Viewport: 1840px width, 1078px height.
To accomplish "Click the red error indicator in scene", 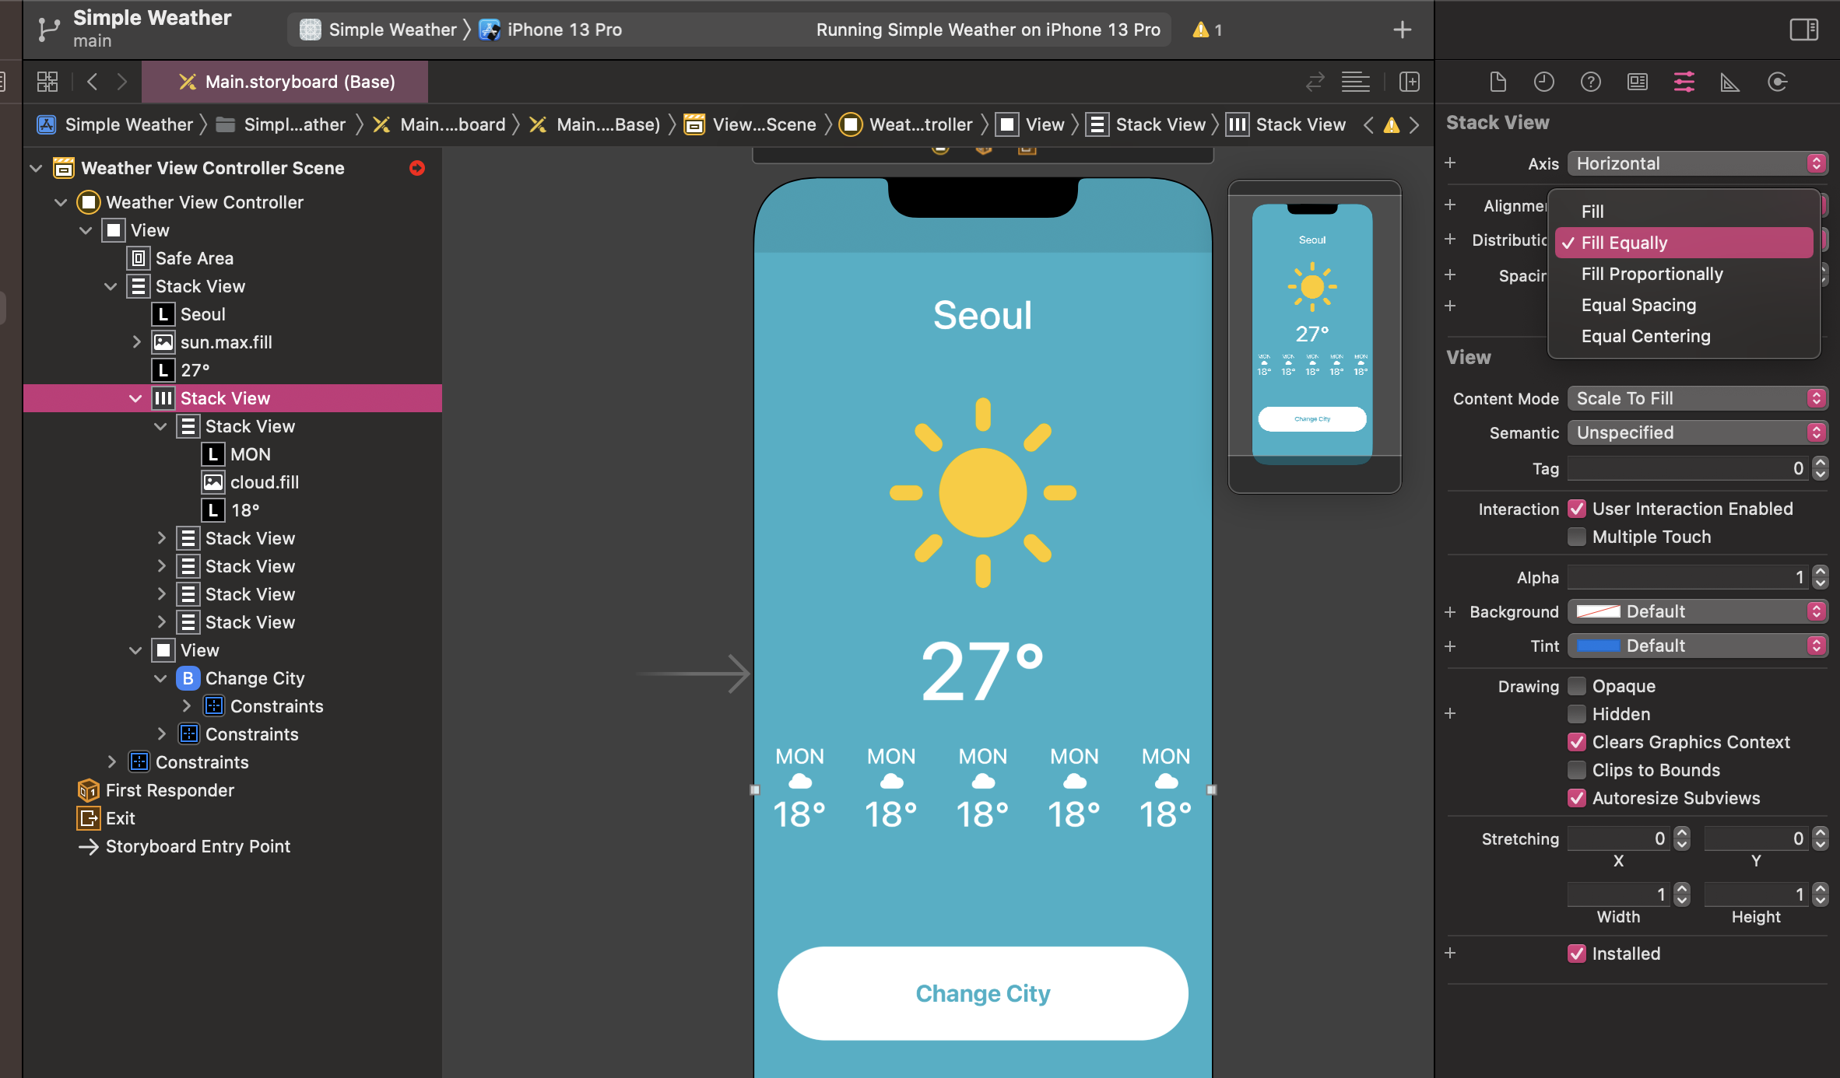I will [x=417, y=168].
